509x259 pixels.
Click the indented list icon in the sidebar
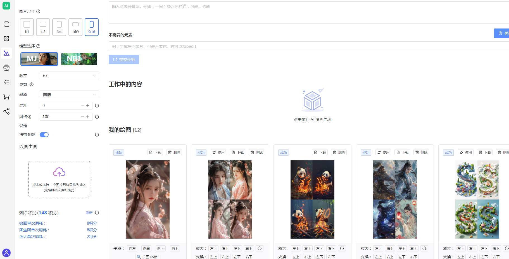6,82
